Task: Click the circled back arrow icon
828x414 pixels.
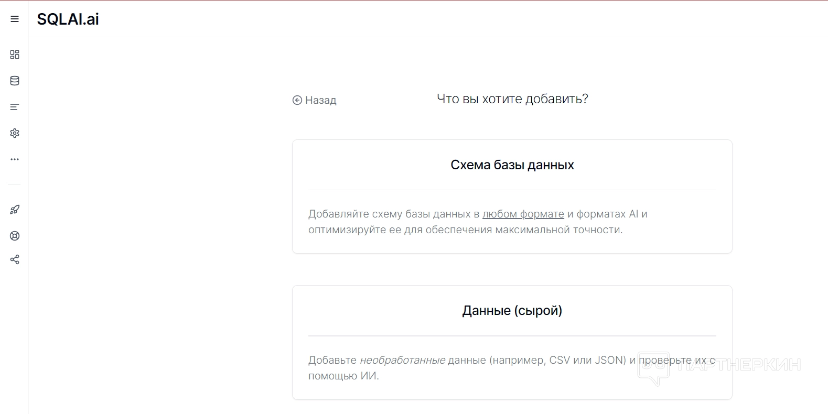Action: [297, 100]
